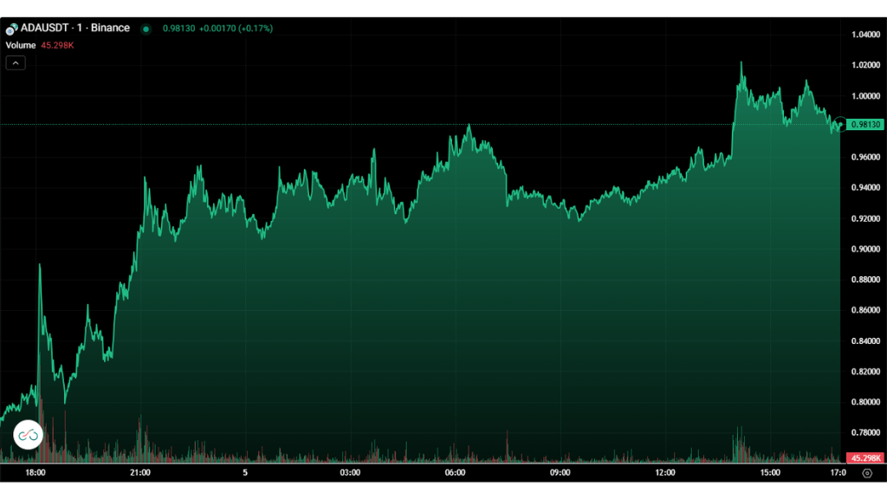This screenshot has width=887, height=499.
Task: Click the 0.96000 price axis label
Action: pyautogui.click(x=865, y=157)
